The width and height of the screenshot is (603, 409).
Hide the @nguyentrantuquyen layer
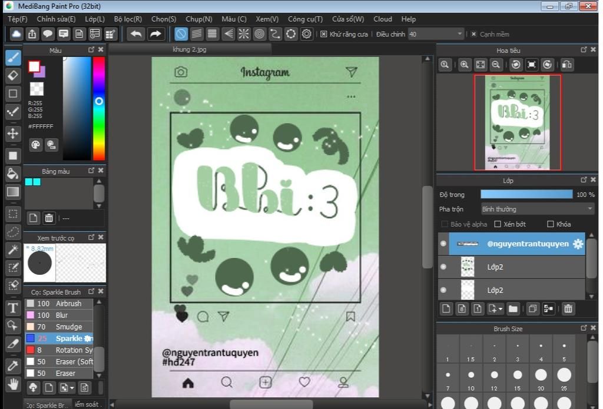tap(443, 244)
